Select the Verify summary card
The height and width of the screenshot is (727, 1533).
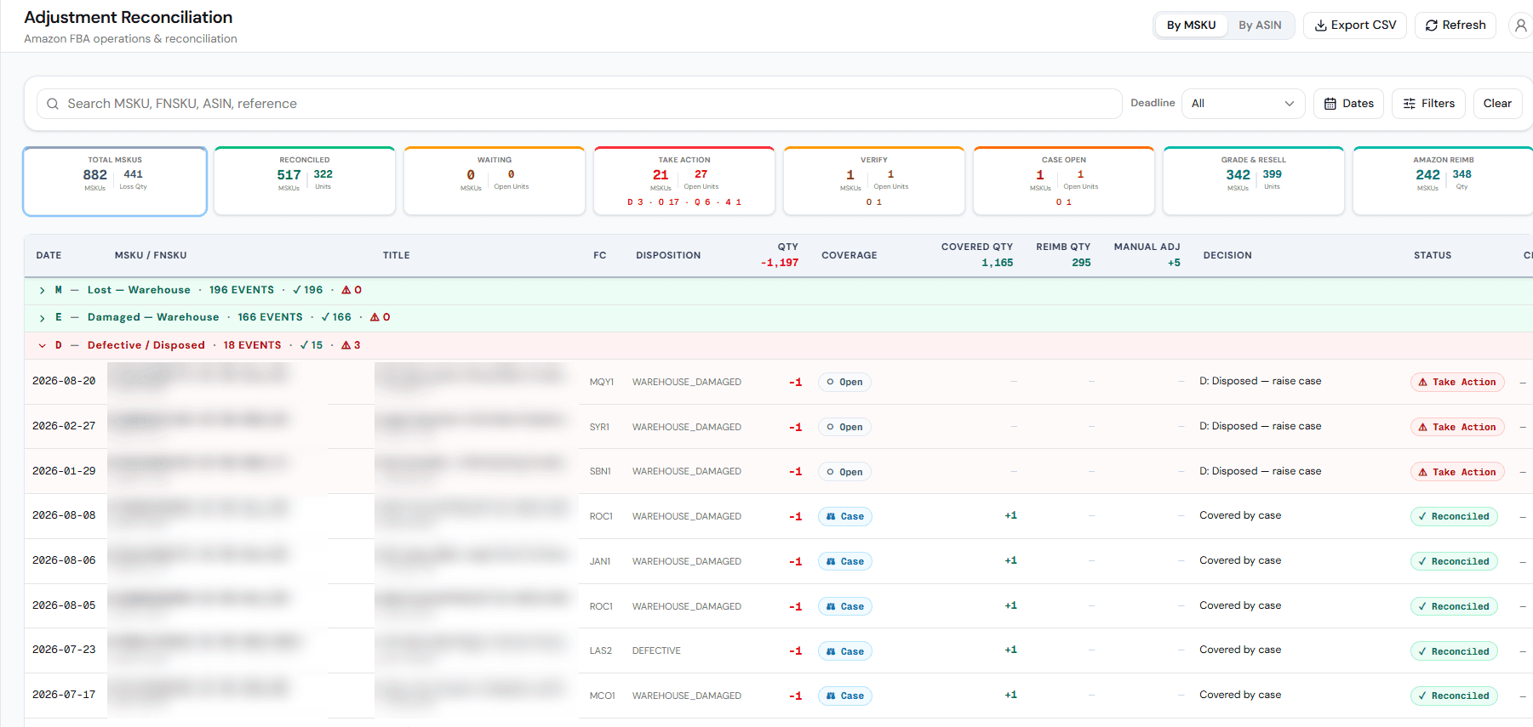pyautogui.click(x=874, y=181)
